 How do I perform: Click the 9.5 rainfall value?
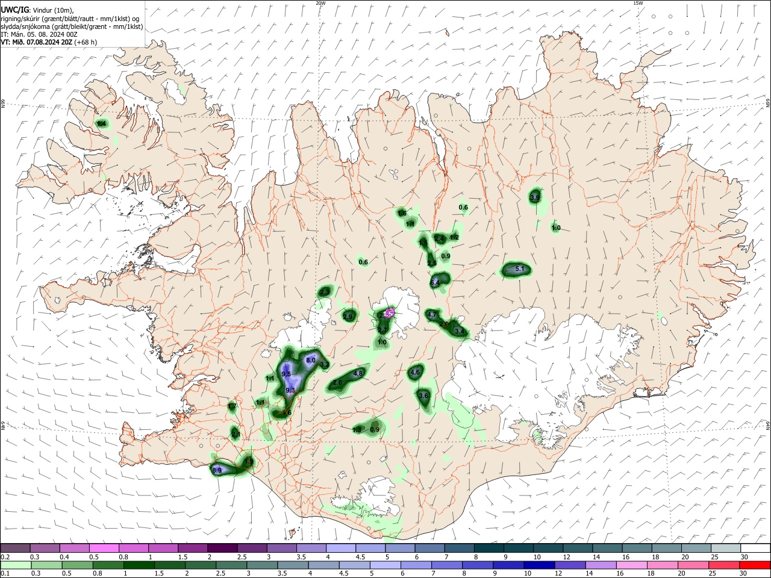pos(286,374)
